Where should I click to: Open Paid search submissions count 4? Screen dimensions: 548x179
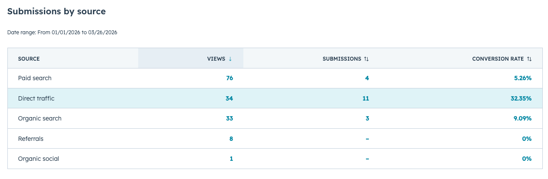click(367, 78)
